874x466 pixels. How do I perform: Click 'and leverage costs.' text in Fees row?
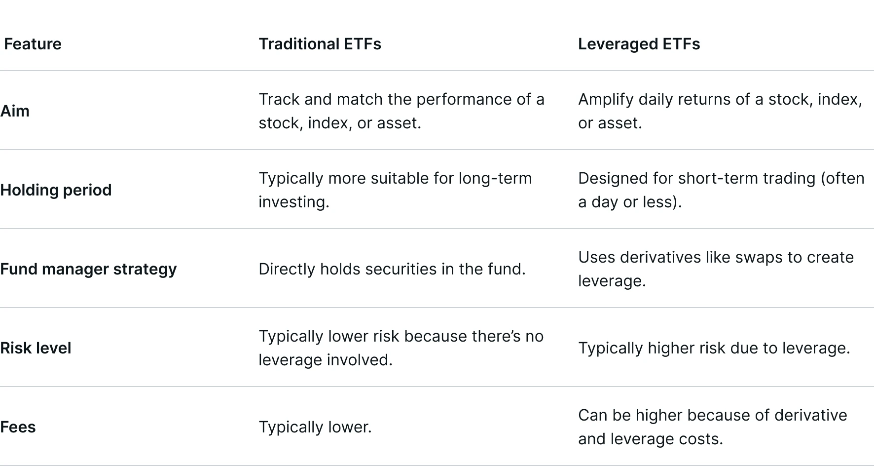coord(650,439)
